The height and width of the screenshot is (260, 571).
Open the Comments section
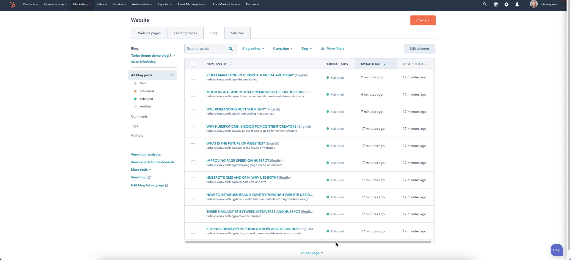click(139, 116)
